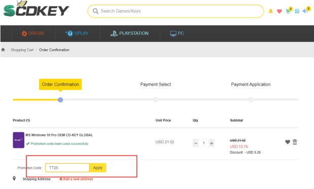
Task: Open the ORIGIN category menu
Action: tap(32, 33)
